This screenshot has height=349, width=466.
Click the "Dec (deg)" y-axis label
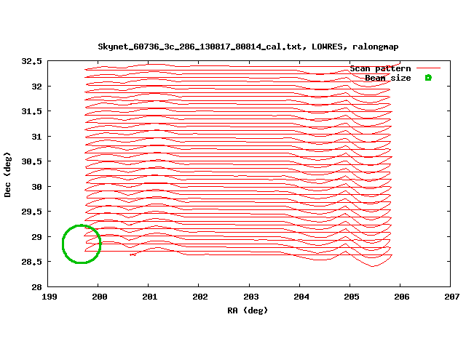click(8, 174)
